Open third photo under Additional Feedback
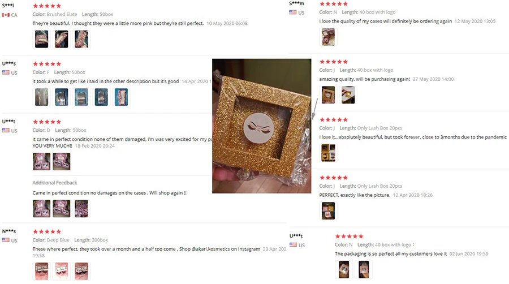Screen dimensions: 509x284 81,208
